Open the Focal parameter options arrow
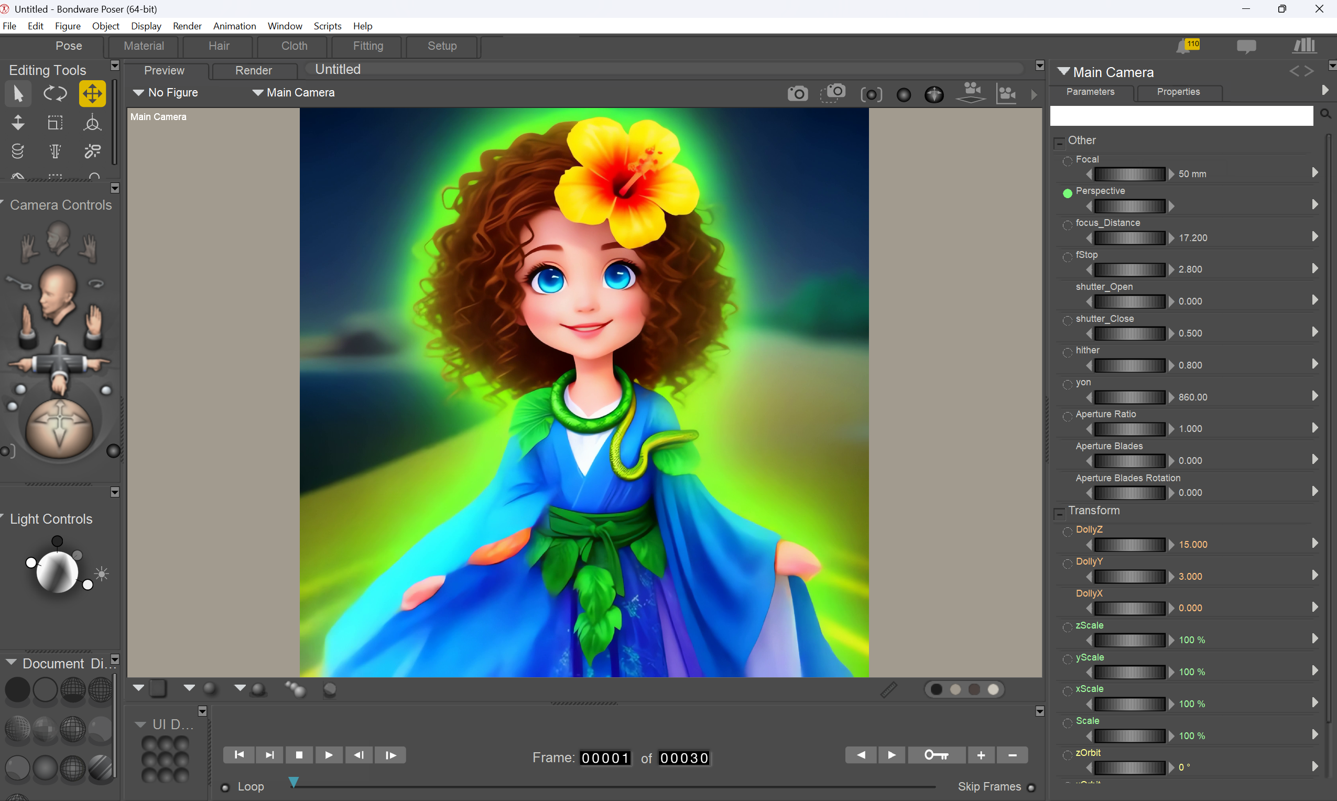The height and width of the screenshot is (801, 1337). tap(1315, 172)
